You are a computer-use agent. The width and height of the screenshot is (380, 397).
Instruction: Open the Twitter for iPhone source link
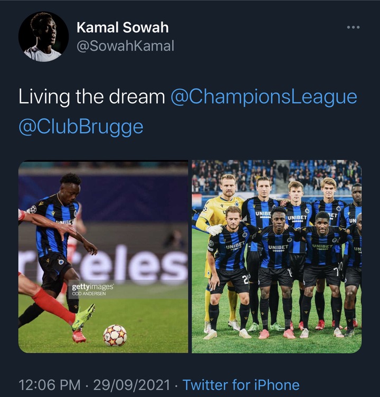tap(241, 385)
